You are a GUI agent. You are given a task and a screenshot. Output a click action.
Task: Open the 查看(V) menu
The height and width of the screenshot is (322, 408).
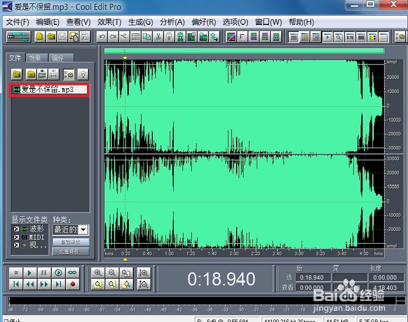78,22
